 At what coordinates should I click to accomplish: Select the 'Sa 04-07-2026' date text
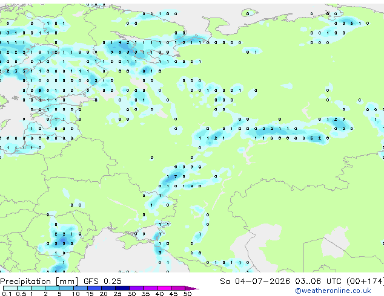(x=255, y=282)
